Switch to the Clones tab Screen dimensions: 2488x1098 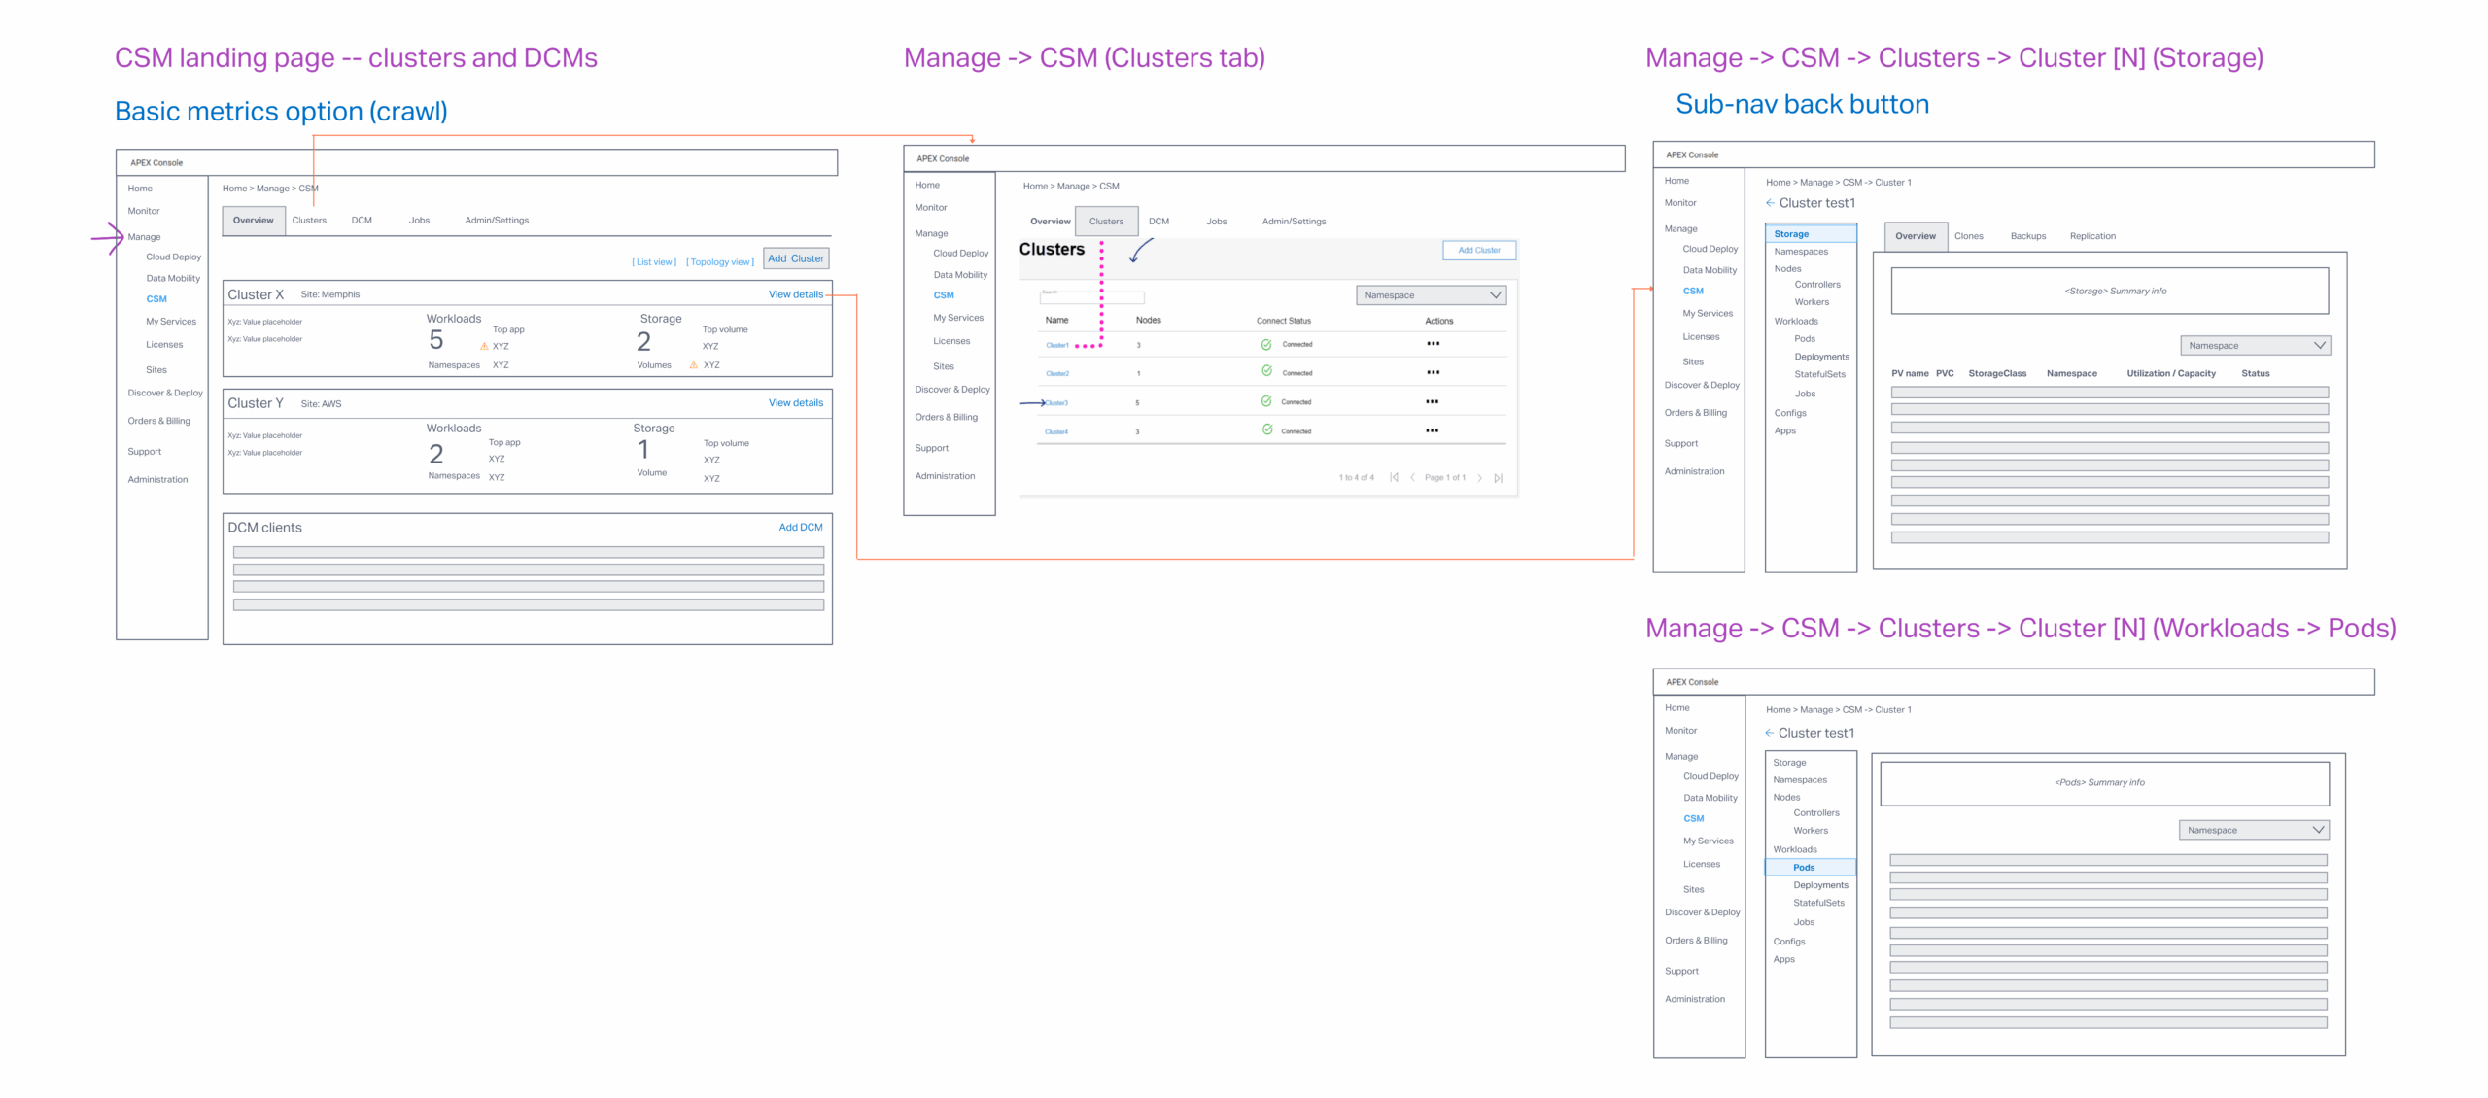pos(1968,236)
